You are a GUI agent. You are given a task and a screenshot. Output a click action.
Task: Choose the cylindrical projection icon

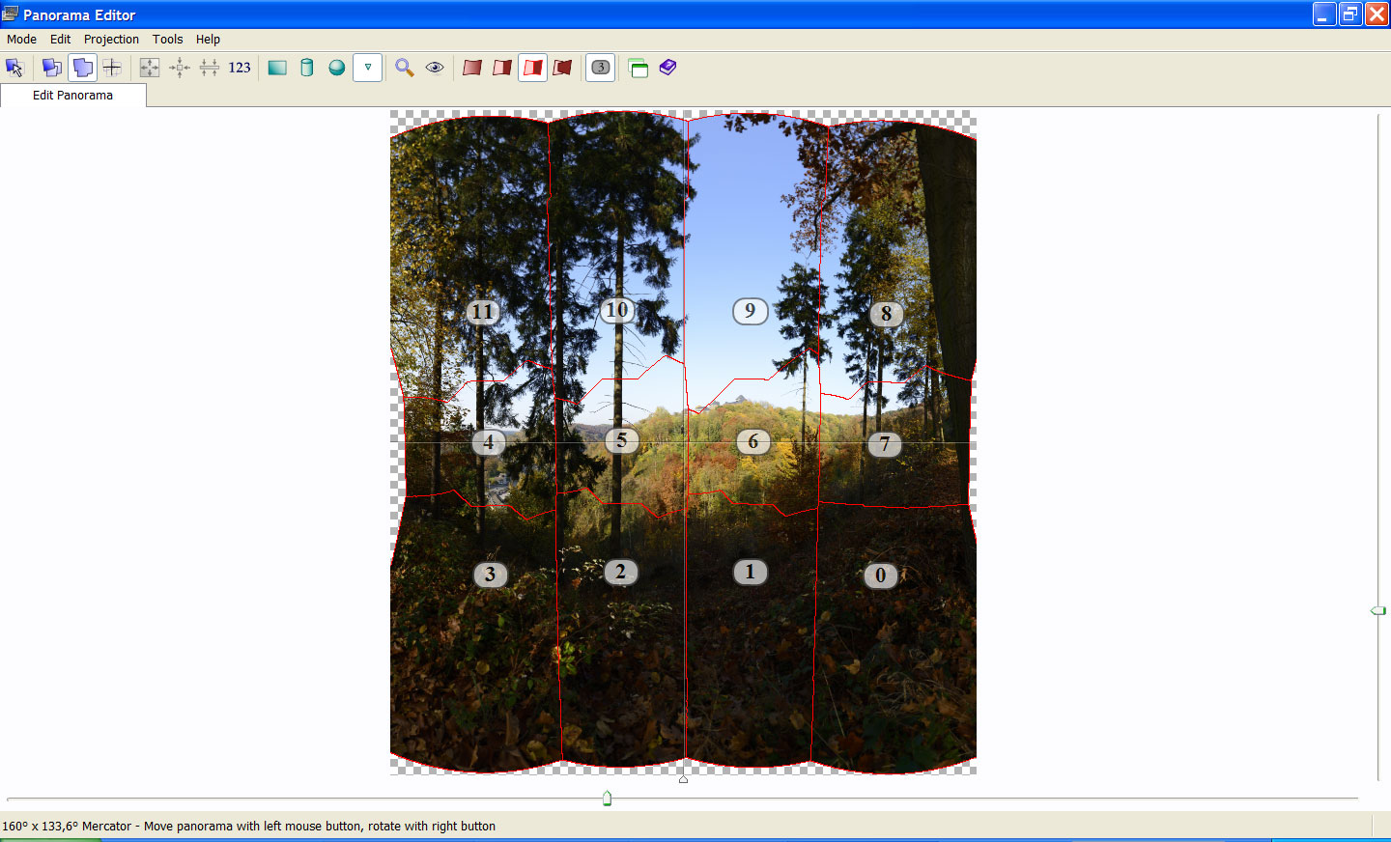(307, 68)
